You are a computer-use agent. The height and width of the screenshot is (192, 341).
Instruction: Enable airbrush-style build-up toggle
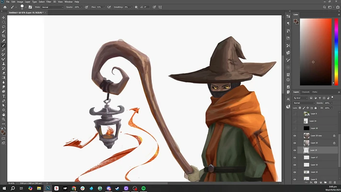pyautogui.click(x=109, y=7)
